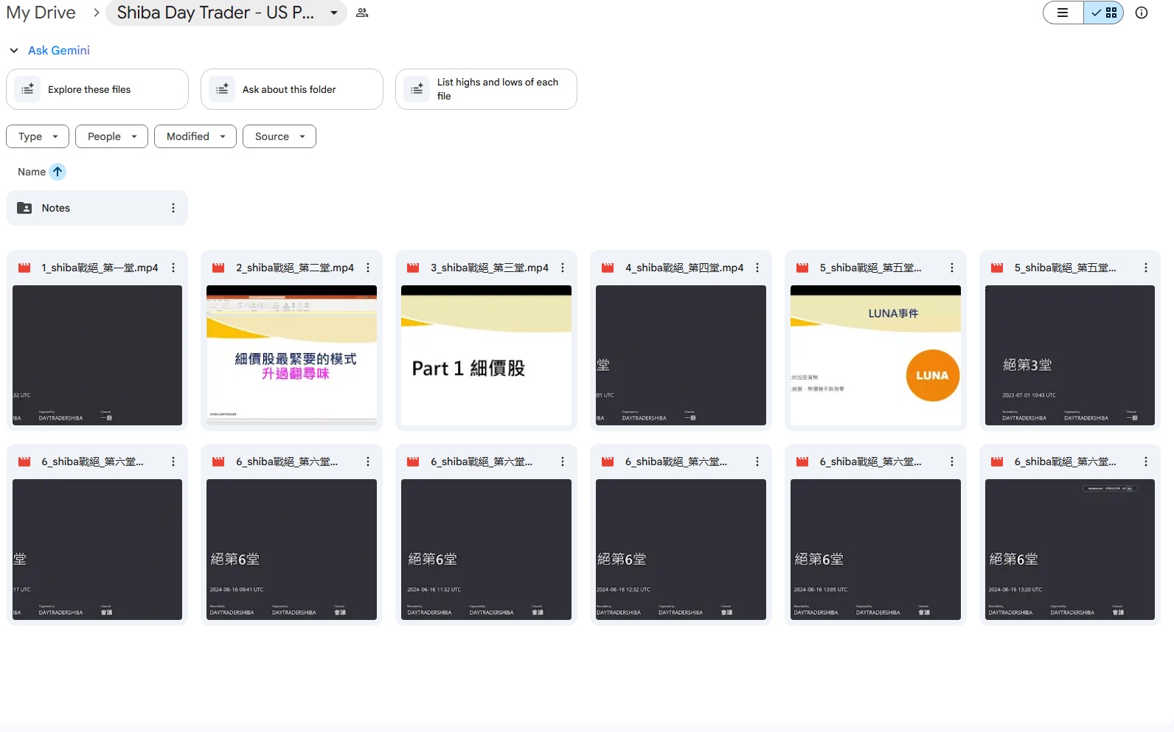Navigate to My Drive breadcrumb
This screenshot has width=1174, height=732.
point(41,13)
